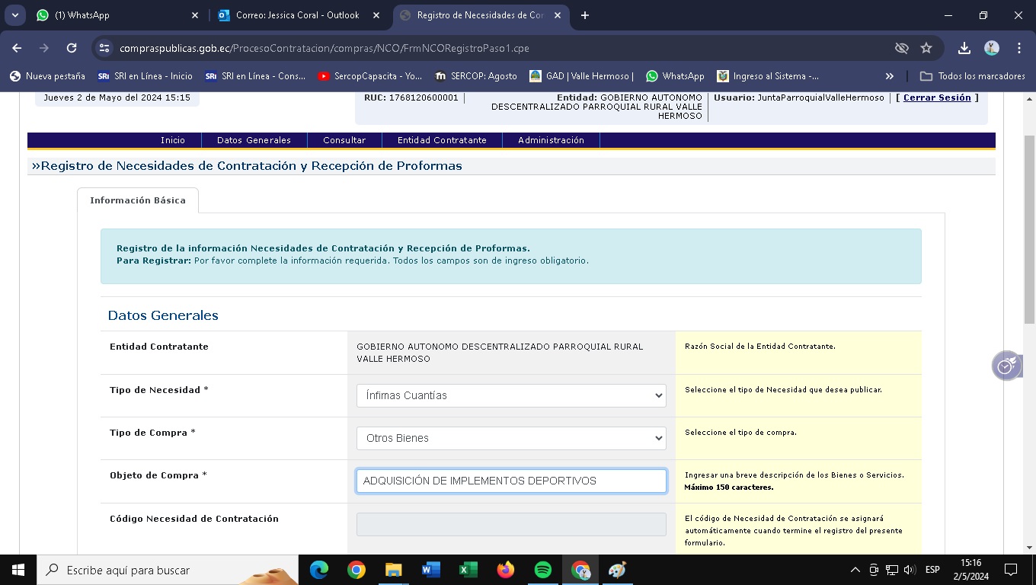This screenshot has height=585, width=1036.
Task: Expand the Tipo de Compra dropdown
Action: pos(511,438)
